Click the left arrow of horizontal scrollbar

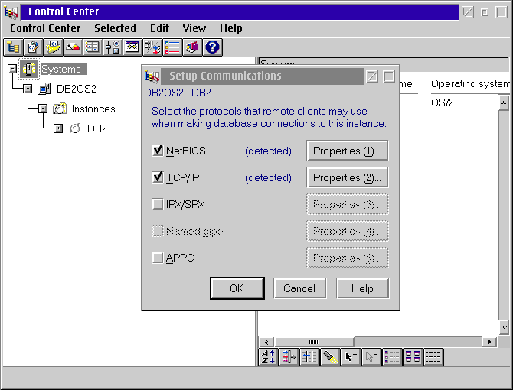(266, 342)
